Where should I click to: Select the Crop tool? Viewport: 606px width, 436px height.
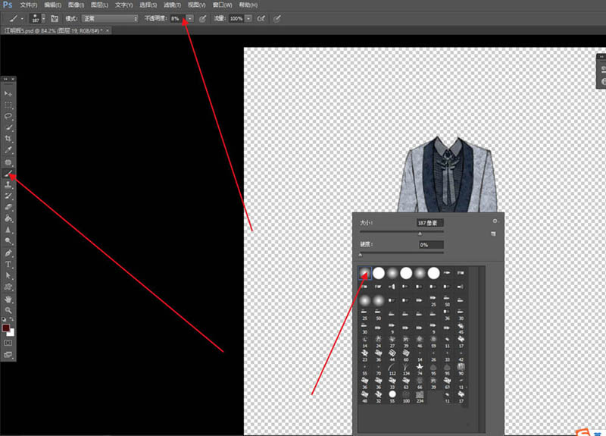(x=9, y=140)
